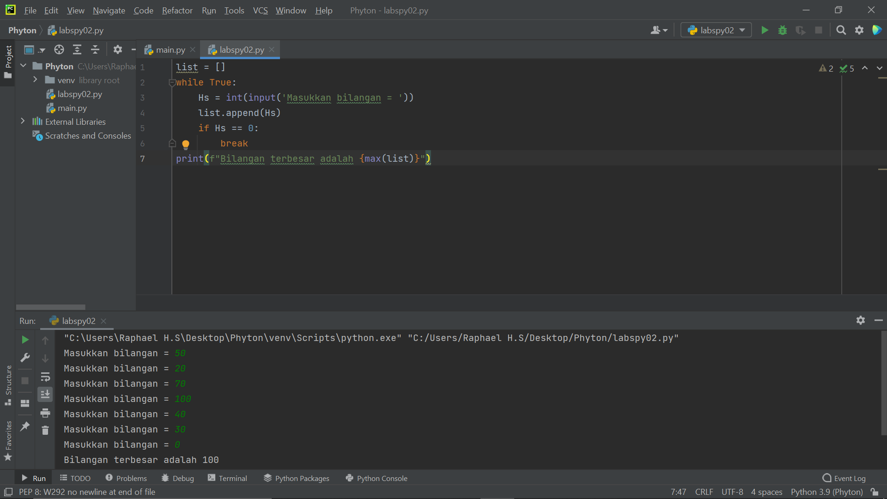Open the VCS menu
This screenshot has width=887, height=499.
coord(260,10)
